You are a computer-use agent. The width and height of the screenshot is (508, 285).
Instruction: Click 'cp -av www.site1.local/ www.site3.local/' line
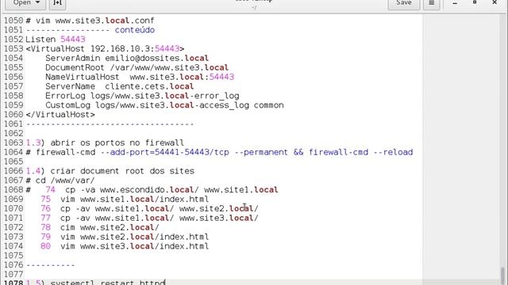pyautogui.click(x=160, y=218)
